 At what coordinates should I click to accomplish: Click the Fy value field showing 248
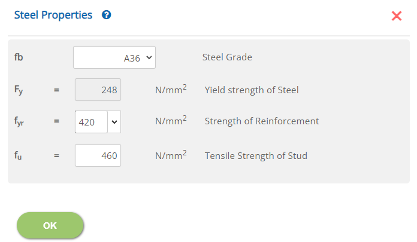click(x=98, y=90)
